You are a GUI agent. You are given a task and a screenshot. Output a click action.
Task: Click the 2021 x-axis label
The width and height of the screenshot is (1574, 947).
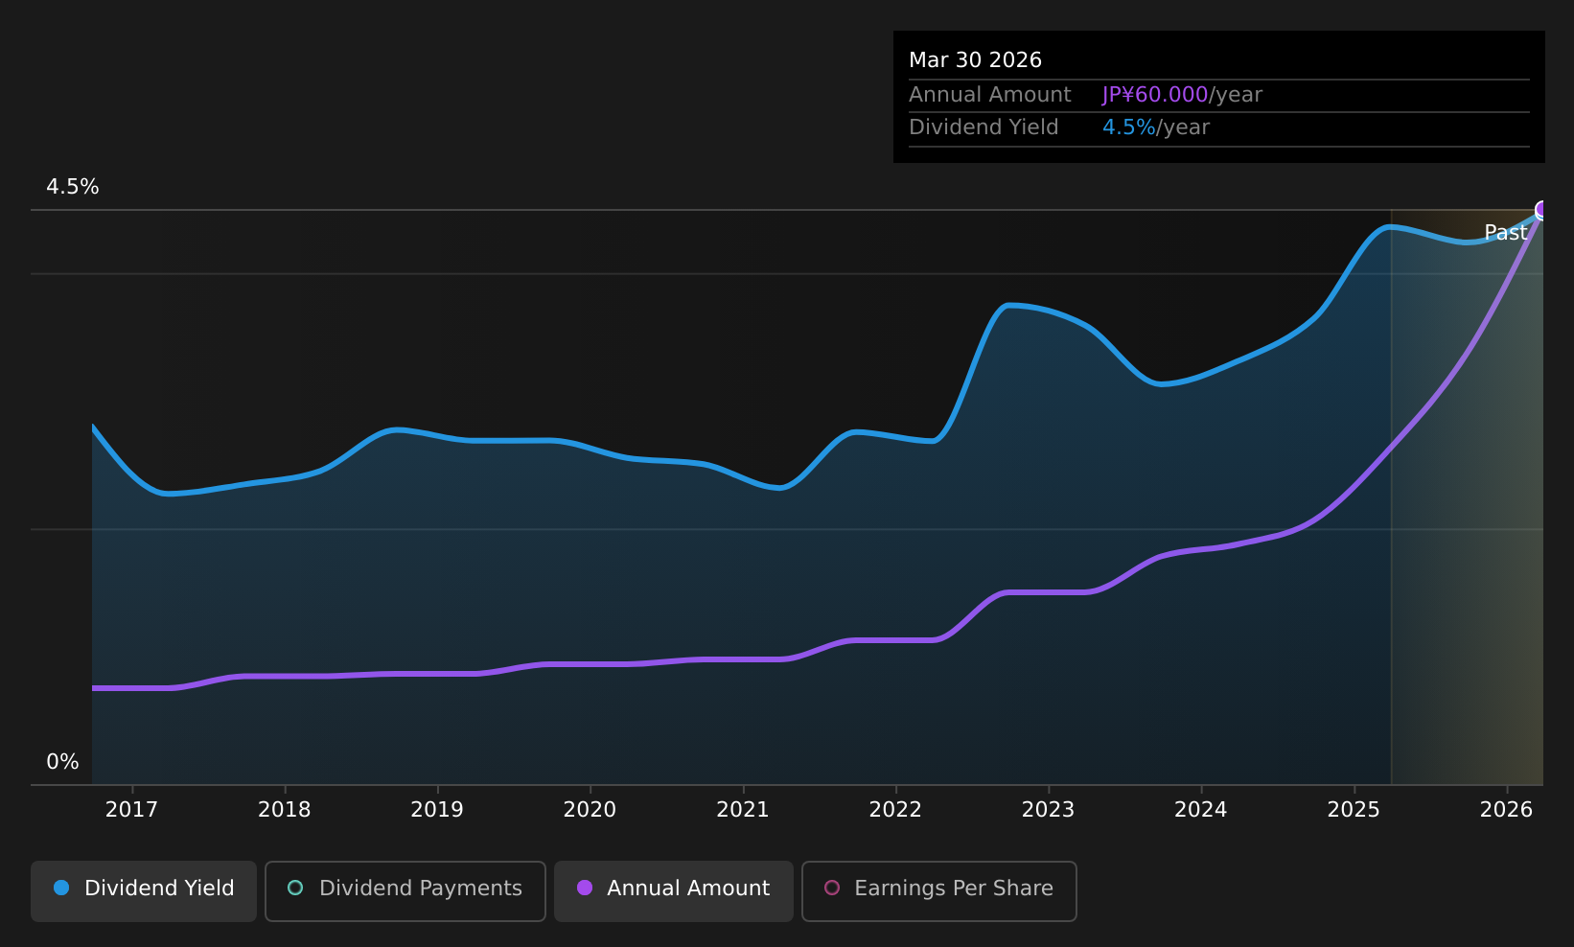coord(743,810)
